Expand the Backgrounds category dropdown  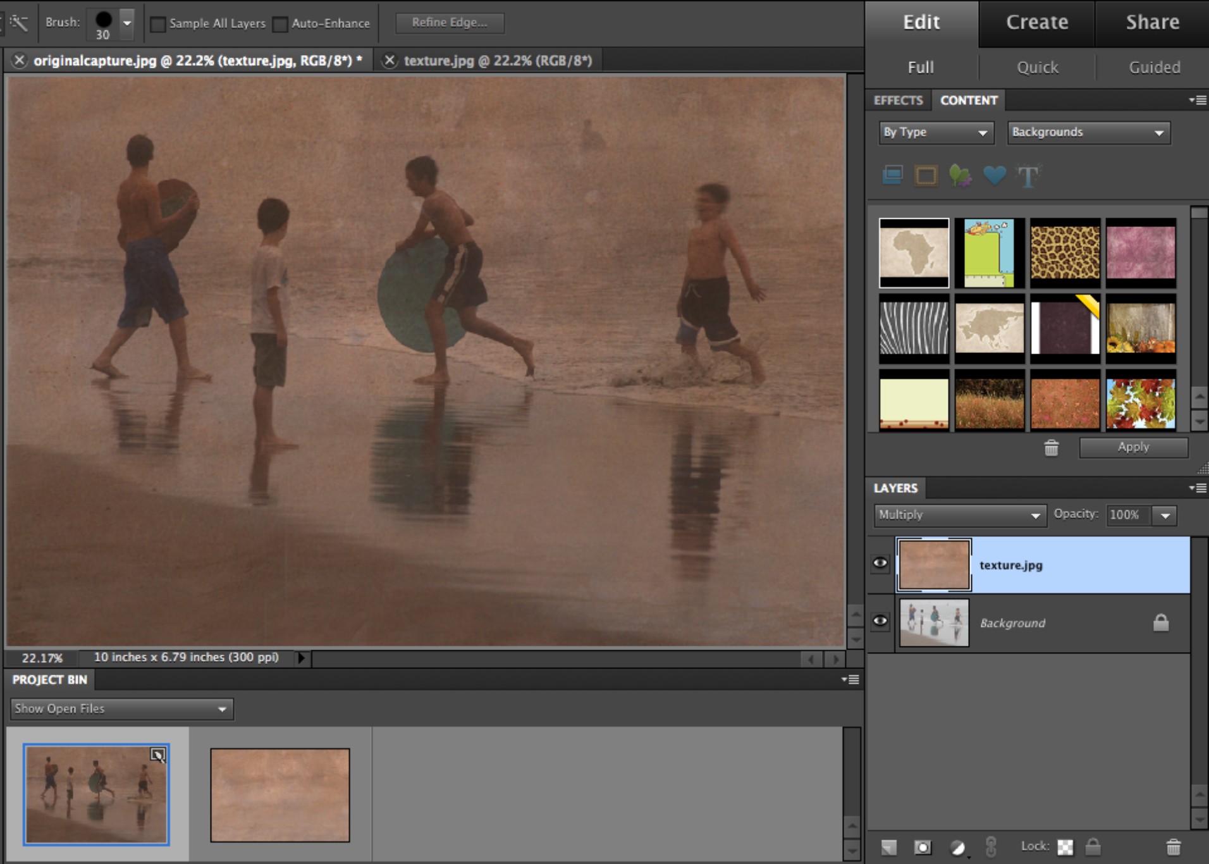pos(1088,132)
